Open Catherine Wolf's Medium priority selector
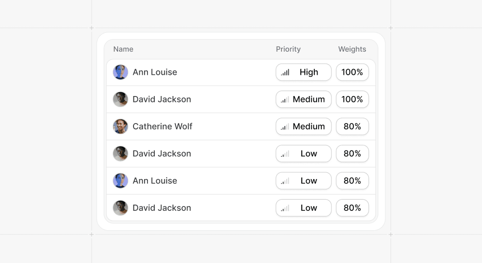 (303, 126)
